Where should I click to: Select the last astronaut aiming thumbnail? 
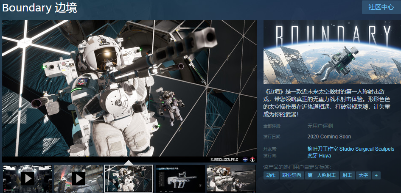pyautogui.click(x=231, y=179)
